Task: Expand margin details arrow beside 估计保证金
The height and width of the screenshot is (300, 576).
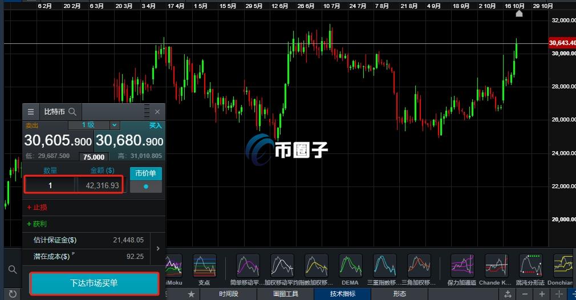Action: click(158, 249)
